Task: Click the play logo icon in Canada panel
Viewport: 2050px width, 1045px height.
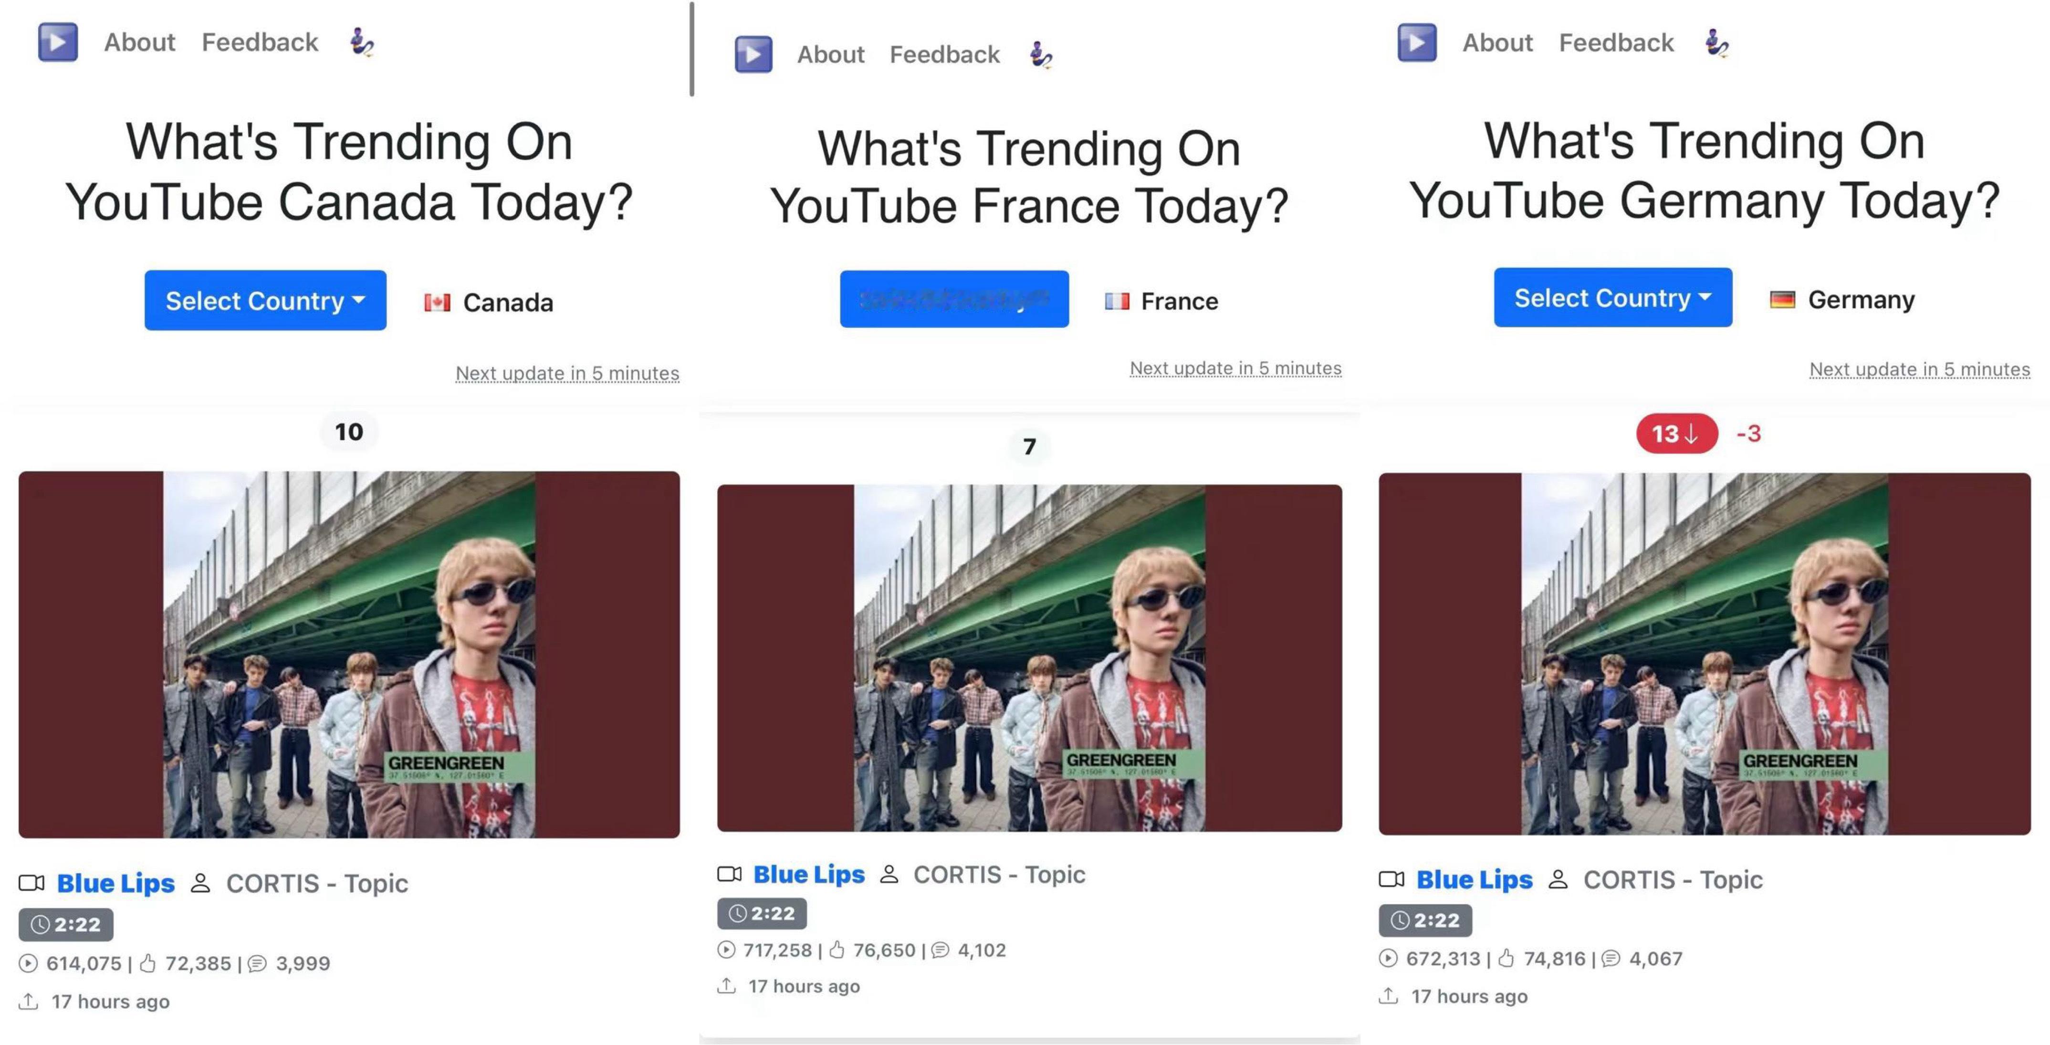Action: coord(58,42)
